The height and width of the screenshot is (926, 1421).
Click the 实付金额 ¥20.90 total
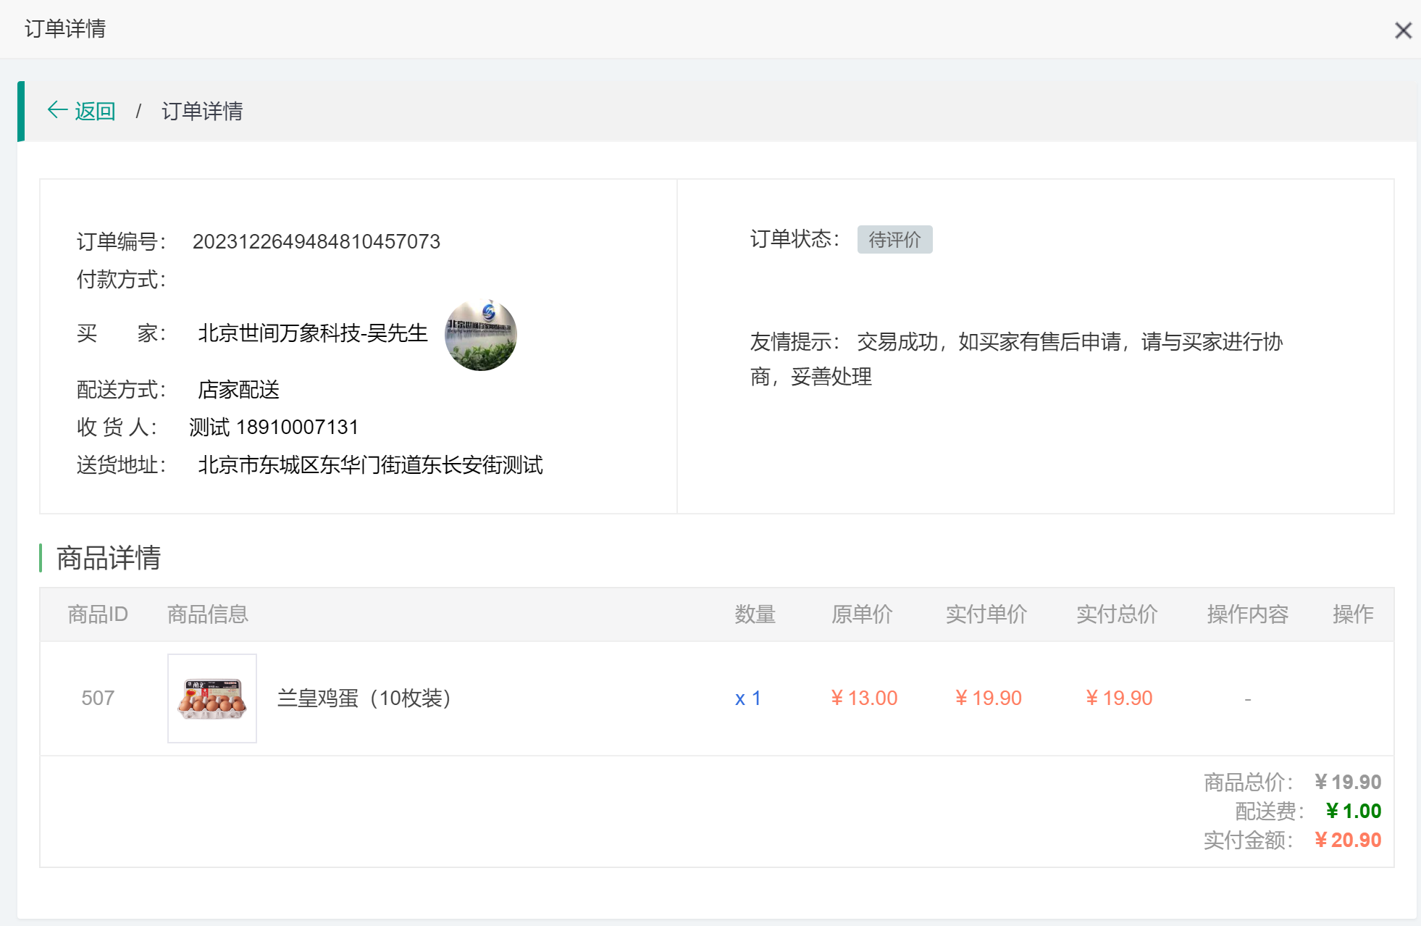click(x=1348, y=840)
